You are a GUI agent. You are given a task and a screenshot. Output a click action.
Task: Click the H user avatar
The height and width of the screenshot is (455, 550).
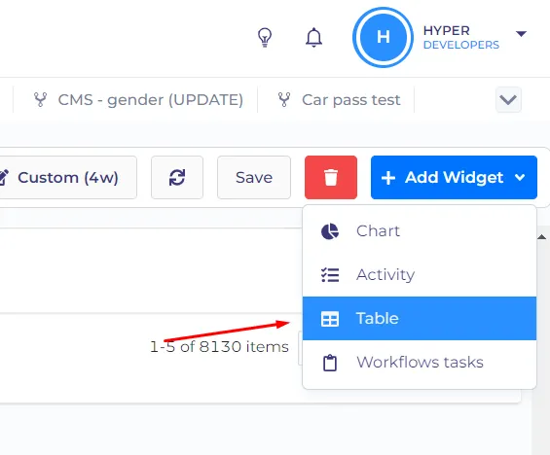coord(383,37)
